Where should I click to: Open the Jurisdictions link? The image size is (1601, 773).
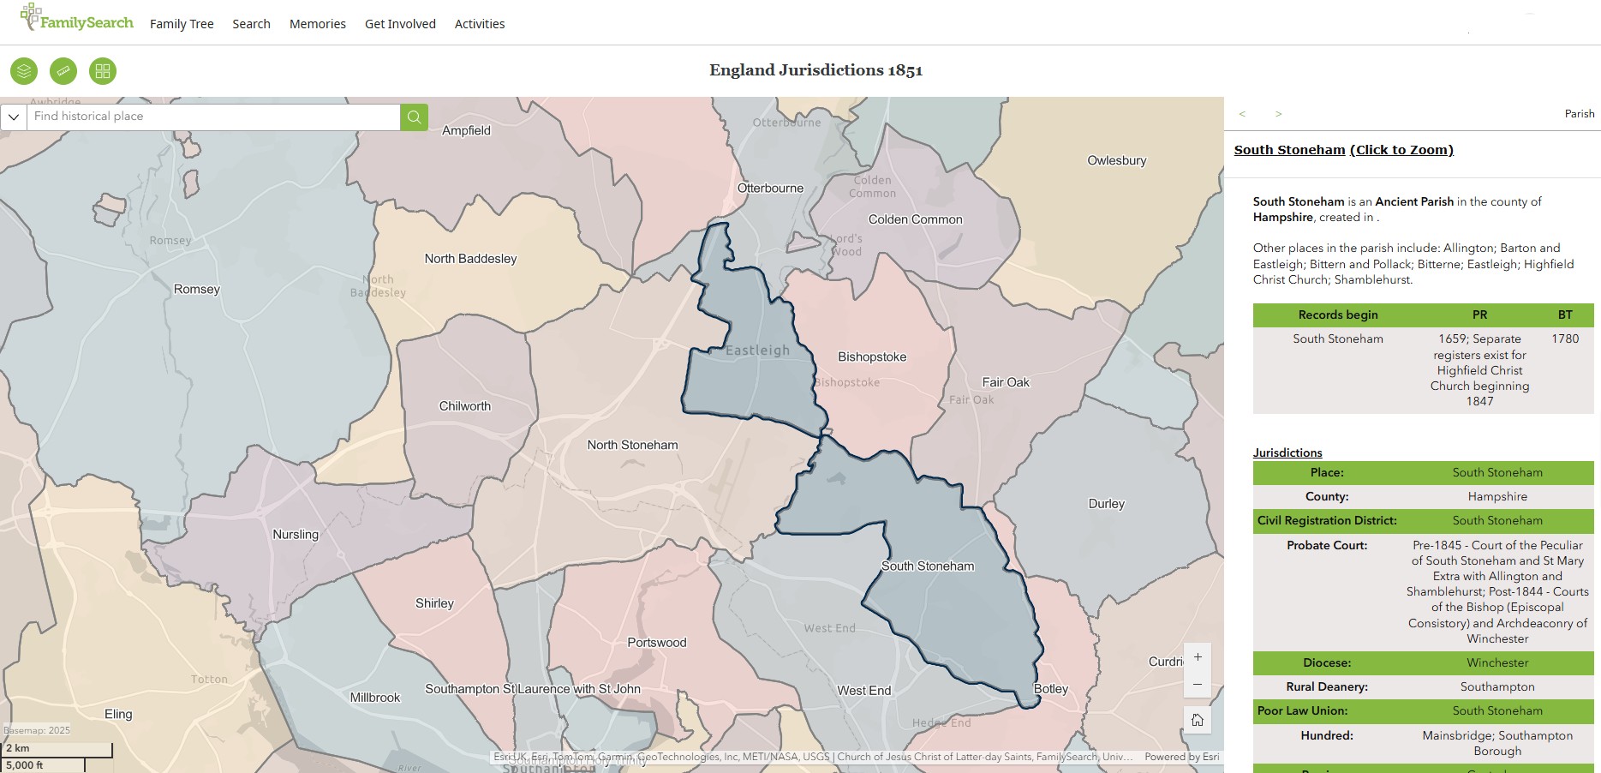(1287, 452)
